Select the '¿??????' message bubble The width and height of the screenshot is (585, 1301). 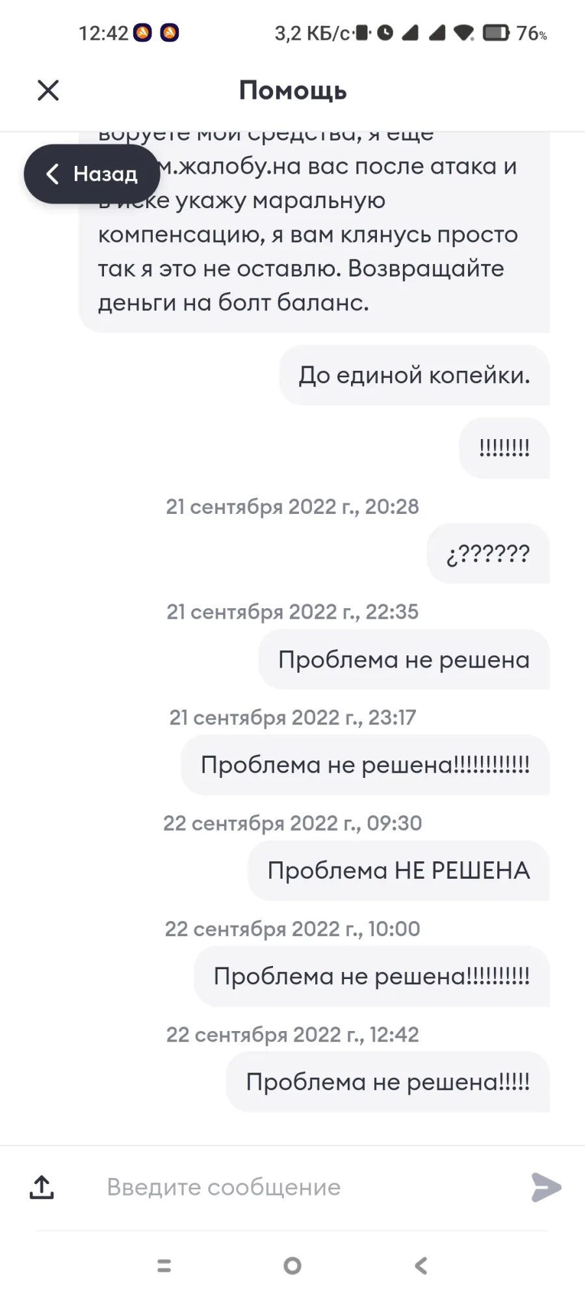click(488, 554)
